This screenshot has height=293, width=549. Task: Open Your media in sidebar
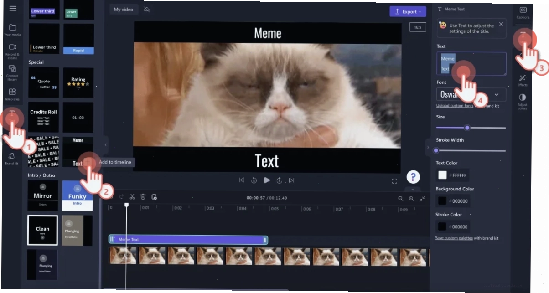tap(12, 30)
